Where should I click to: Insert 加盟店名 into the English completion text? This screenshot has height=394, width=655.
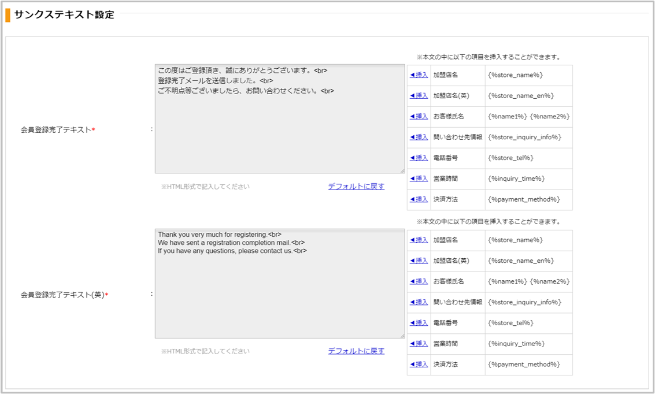(x=419, y=240)
